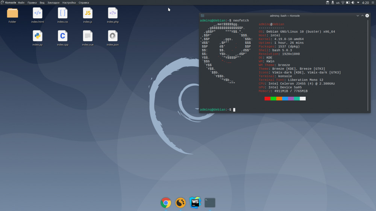This screenshot has width=376, height=211.
Task: Click the 'Resolution: 1920x1080' line
Action: (279, 54)
